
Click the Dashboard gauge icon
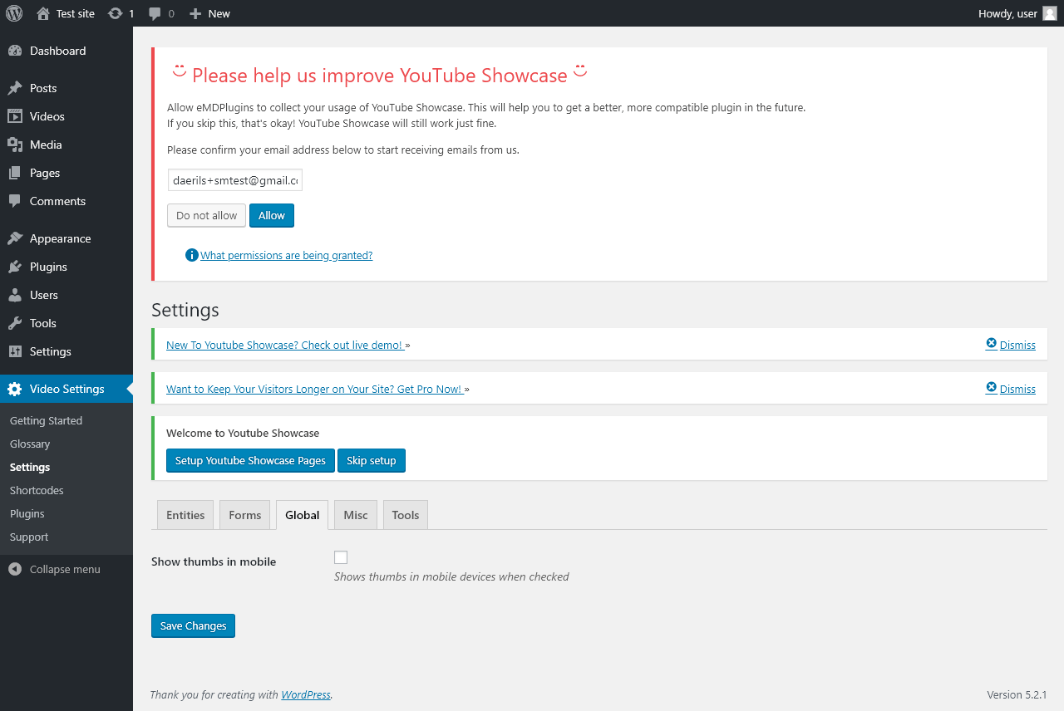click(15, 51)
